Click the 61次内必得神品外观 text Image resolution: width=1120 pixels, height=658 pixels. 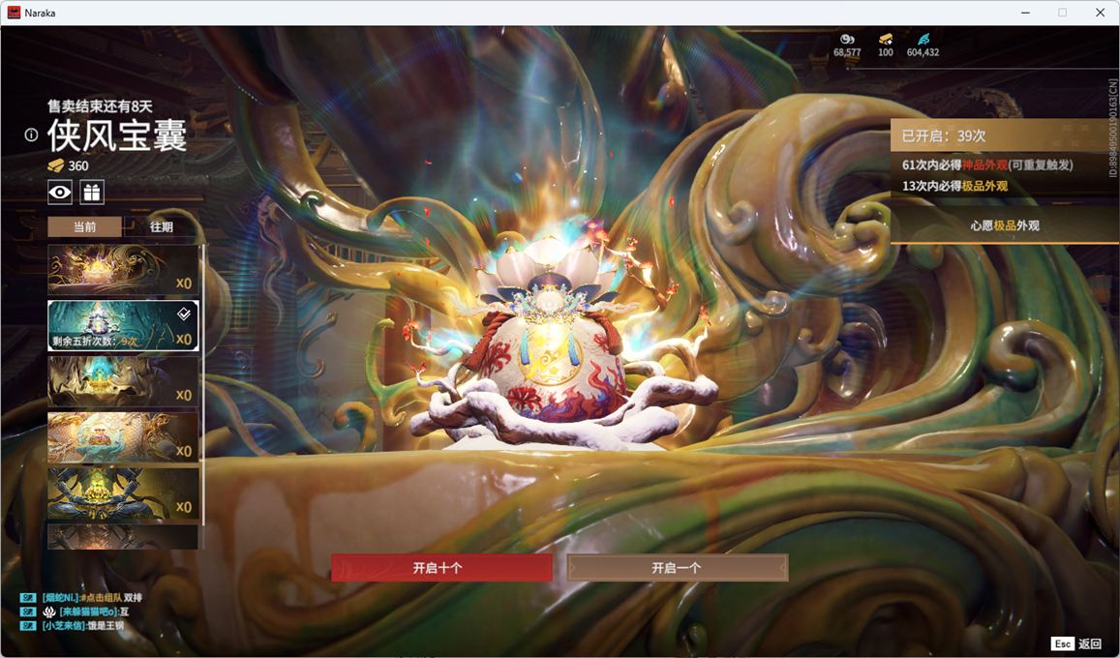coord(987,164)
